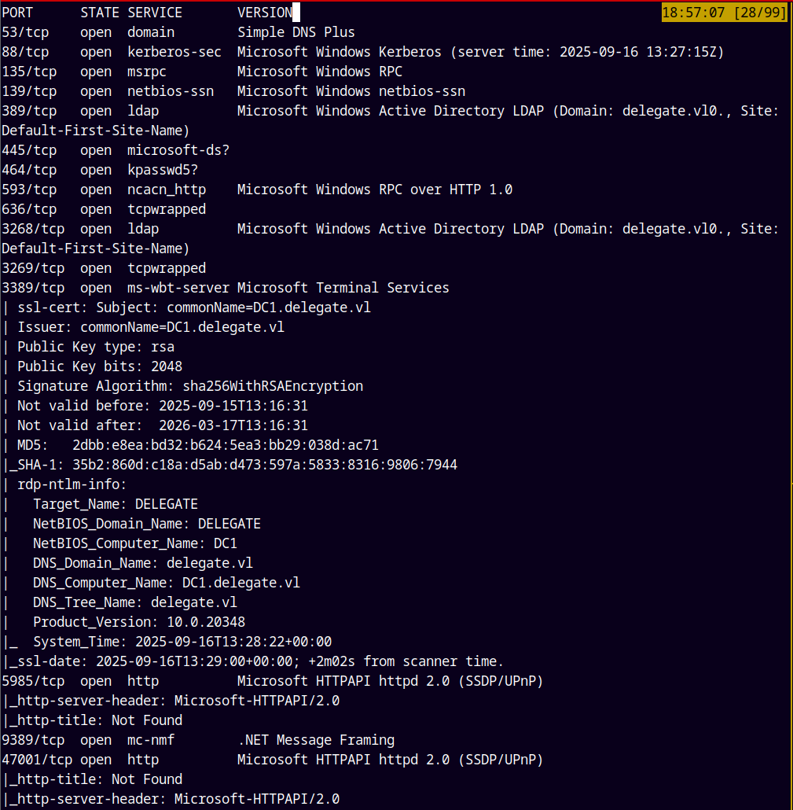
Task: Click the PORT column header
Action: 17,13
